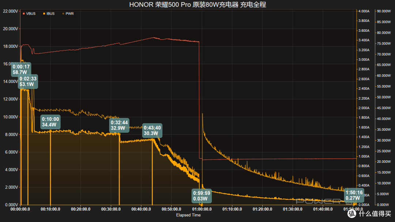Click the 90.000W power axis label

coord(384,11)
